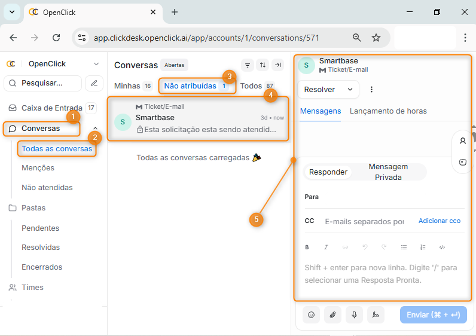Insert a signature using the signature icon
This screenshot has height=336, width=476.
coord(376,315)
